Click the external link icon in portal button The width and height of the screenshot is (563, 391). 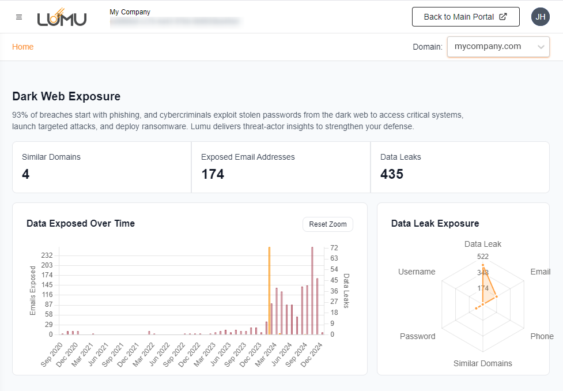point(502,17)
